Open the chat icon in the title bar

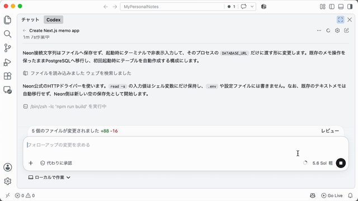tap(244, 7)
